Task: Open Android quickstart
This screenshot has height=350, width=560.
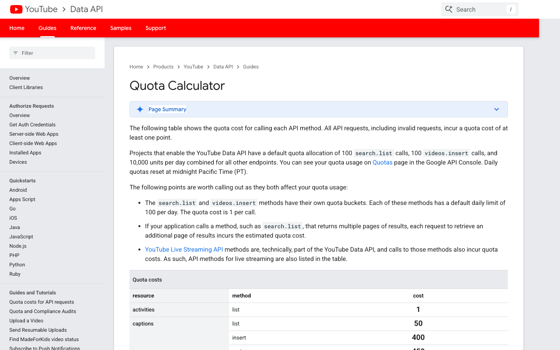Action: coord(18,190)
